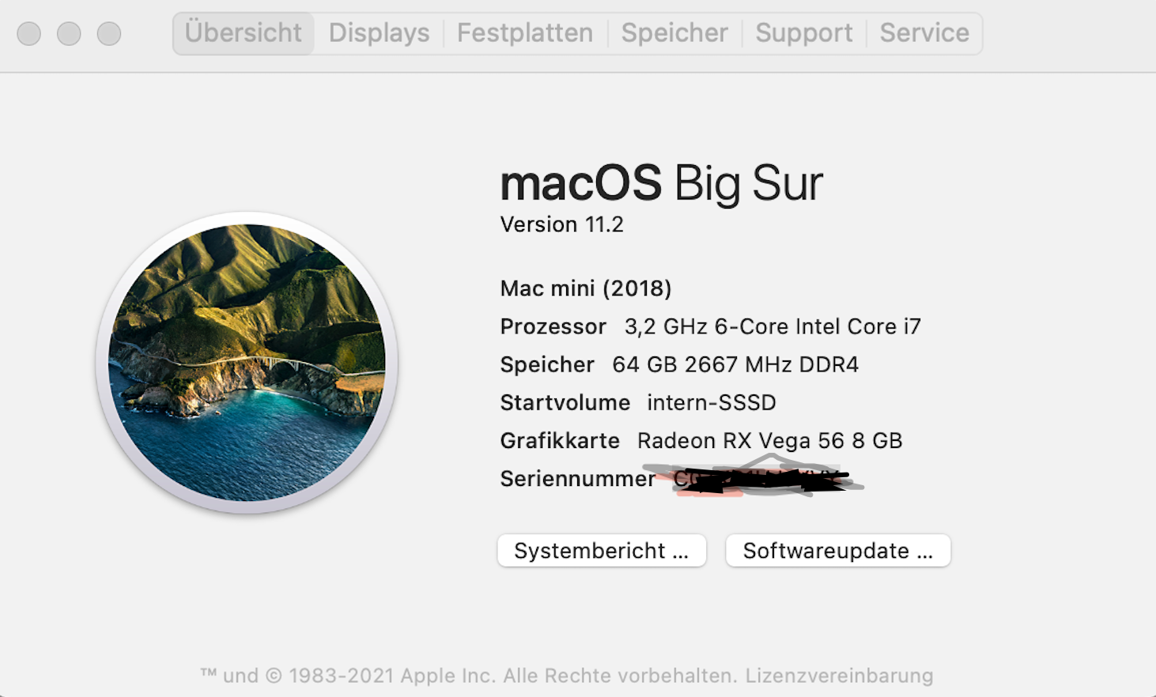This screenshot has width=1156, height=697.
Task: Click the Version 11.2 text
Action: 561,225
